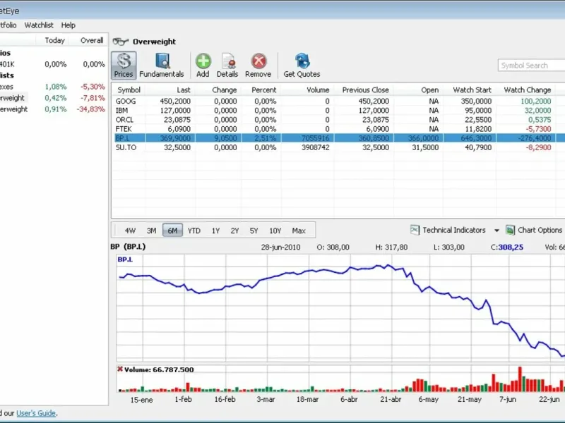
Task: Set chart range to 5Y
Action: pyautogui.click(x=254, y=231)
